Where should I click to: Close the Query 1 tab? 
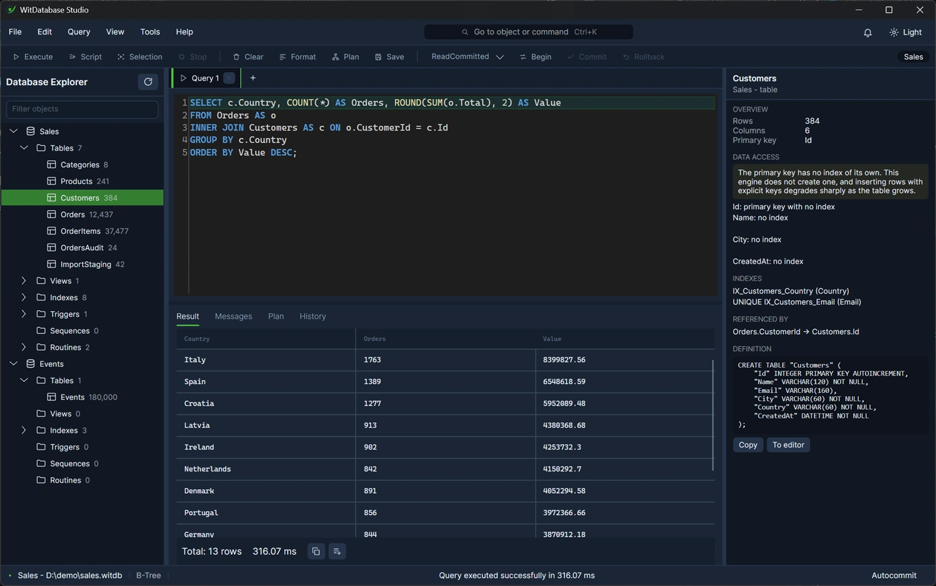229,78
